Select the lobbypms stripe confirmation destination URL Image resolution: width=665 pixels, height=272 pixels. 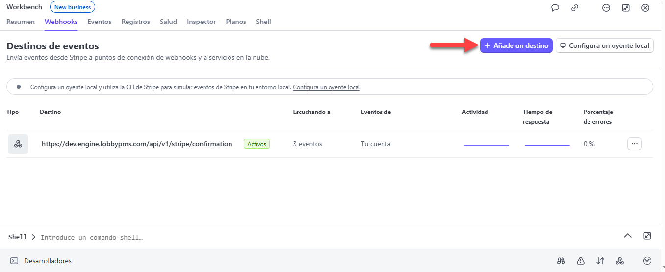click(137, 144)
